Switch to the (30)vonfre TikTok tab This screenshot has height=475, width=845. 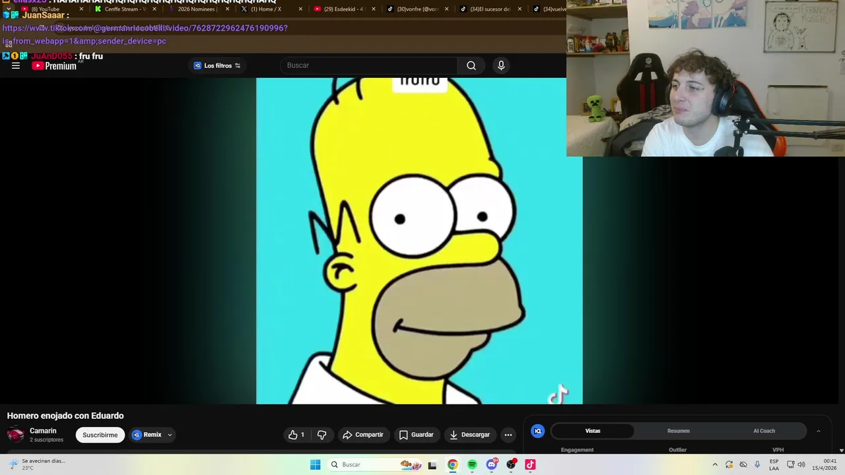coord(417,9)
